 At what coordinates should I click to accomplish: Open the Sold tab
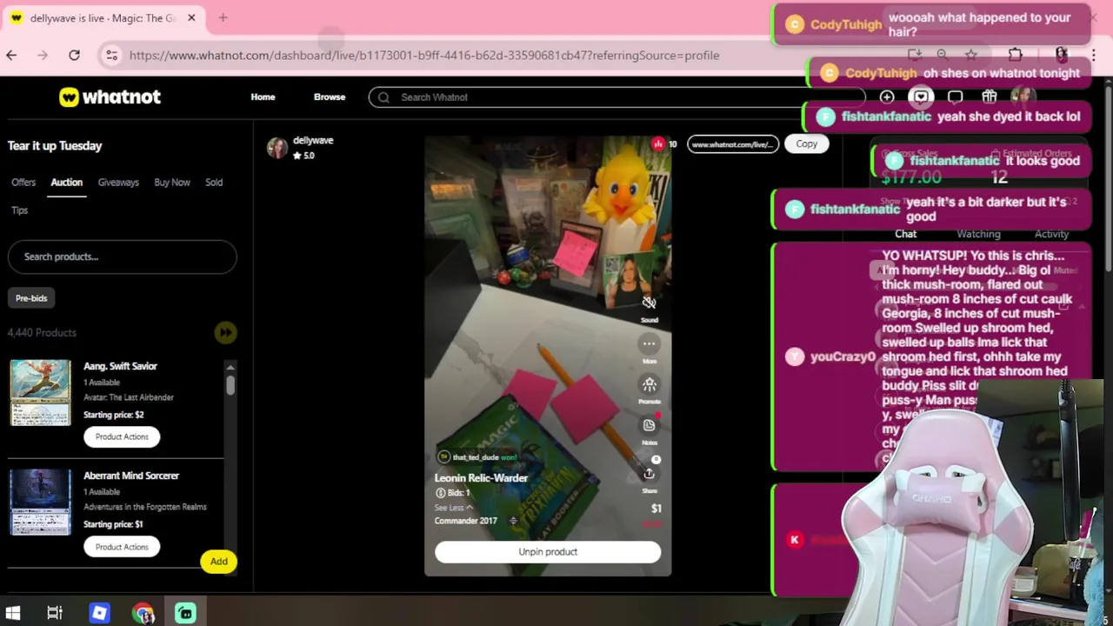tap(214, 183)
